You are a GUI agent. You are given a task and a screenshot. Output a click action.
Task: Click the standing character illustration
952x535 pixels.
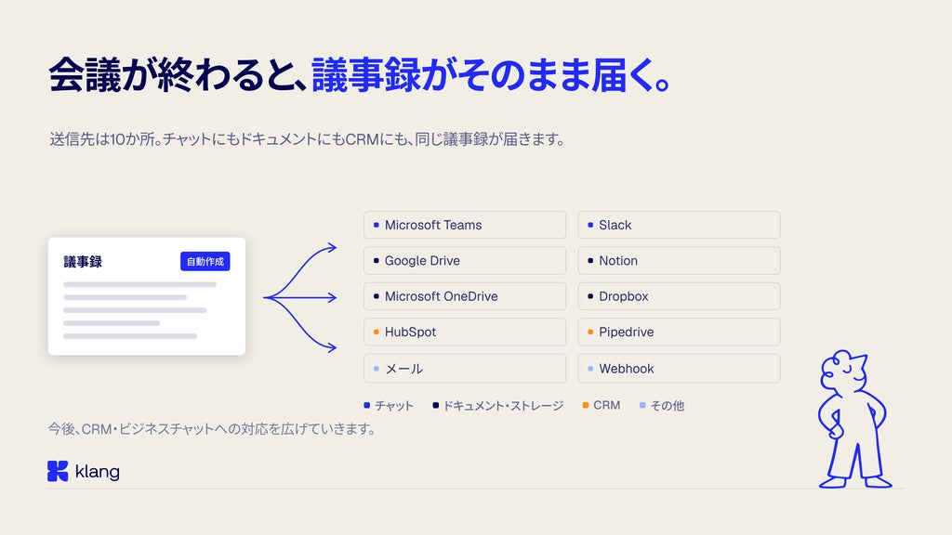855,419
